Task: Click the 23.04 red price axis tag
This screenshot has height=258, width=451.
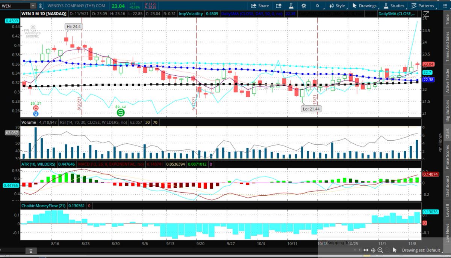Action: (x=428, y=64)
